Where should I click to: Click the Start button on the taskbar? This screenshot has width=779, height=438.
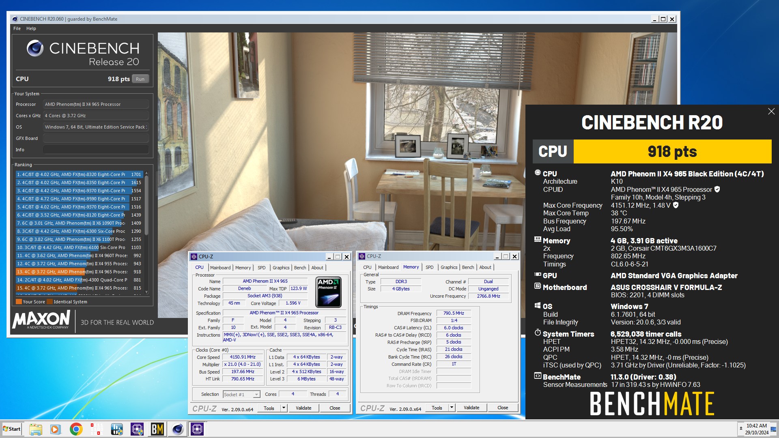click(x=12, y=429)
